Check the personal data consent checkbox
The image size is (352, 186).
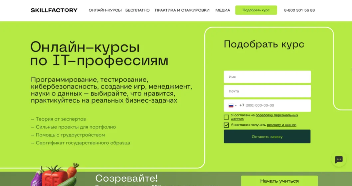pos(226,117)
